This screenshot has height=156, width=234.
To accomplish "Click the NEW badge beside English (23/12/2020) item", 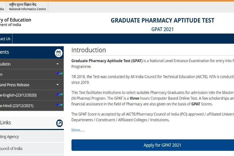I will pyautogui.click(x=59, y=94).
